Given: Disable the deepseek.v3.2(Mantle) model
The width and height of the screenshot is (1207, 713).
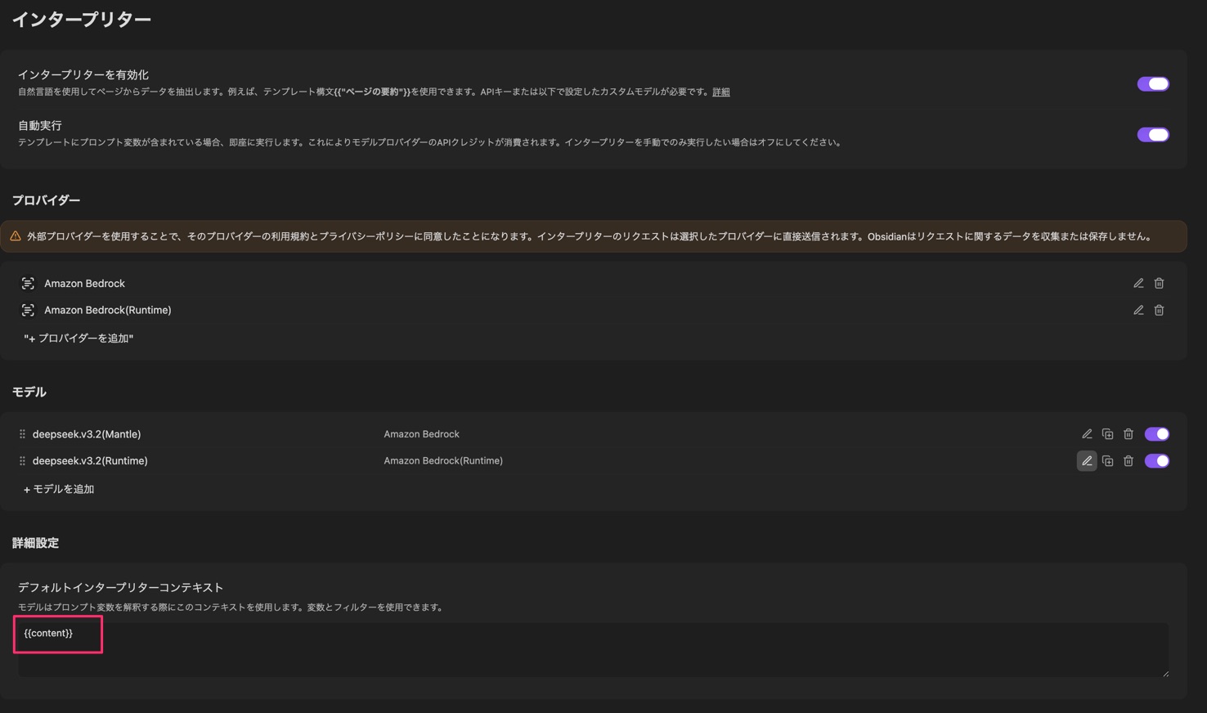Looking at the screenshot, I should 1157,433.
